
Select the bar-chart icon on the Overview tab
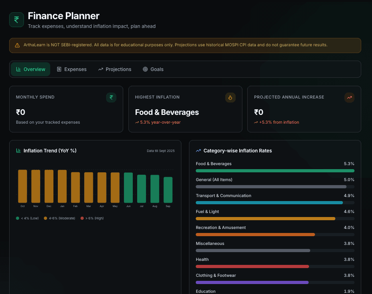pyautogui.click(x=18, y=69)
